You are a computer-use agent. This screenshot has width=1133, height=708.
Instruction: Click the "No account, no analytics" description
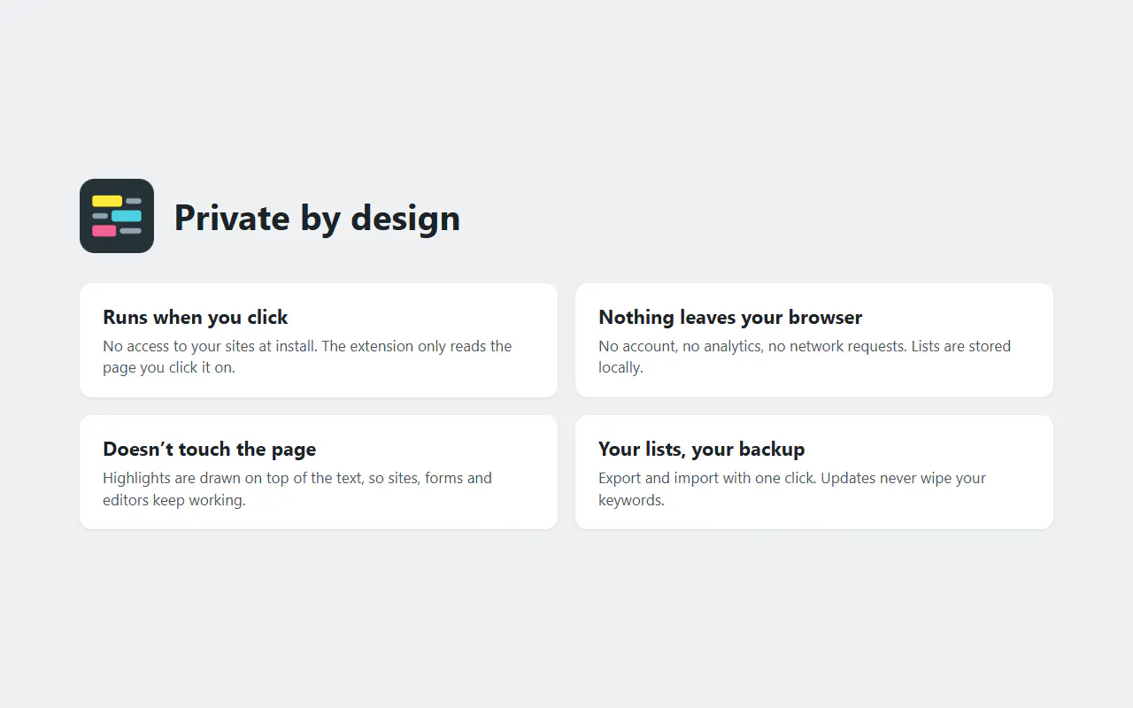tap(805, 357)
